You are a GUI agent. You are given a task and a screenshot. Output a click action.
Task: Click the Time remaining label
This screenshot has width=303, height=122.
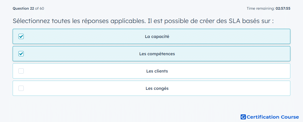click(261, 8)
